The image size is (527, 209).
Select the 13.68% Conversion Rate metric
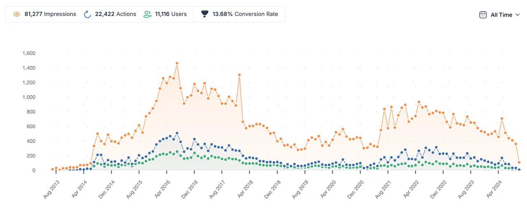point(239,14)
